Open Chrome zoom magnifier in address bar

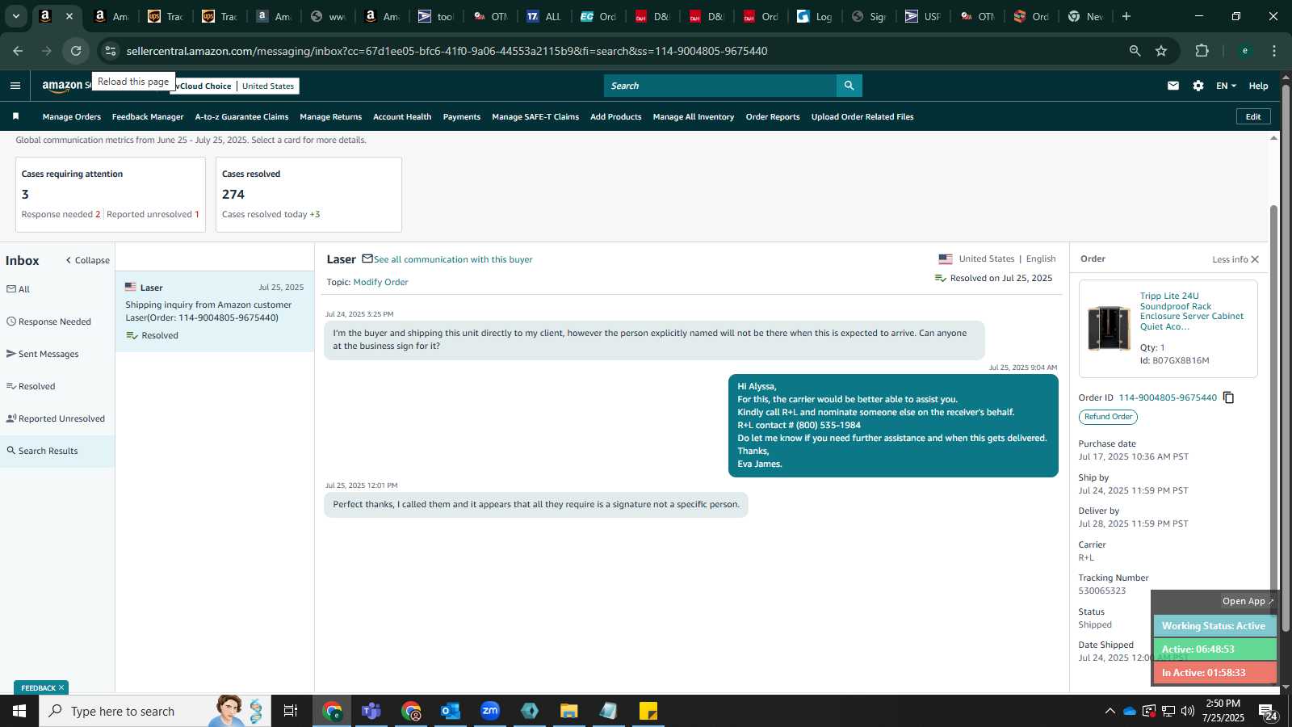point(1135,51)
